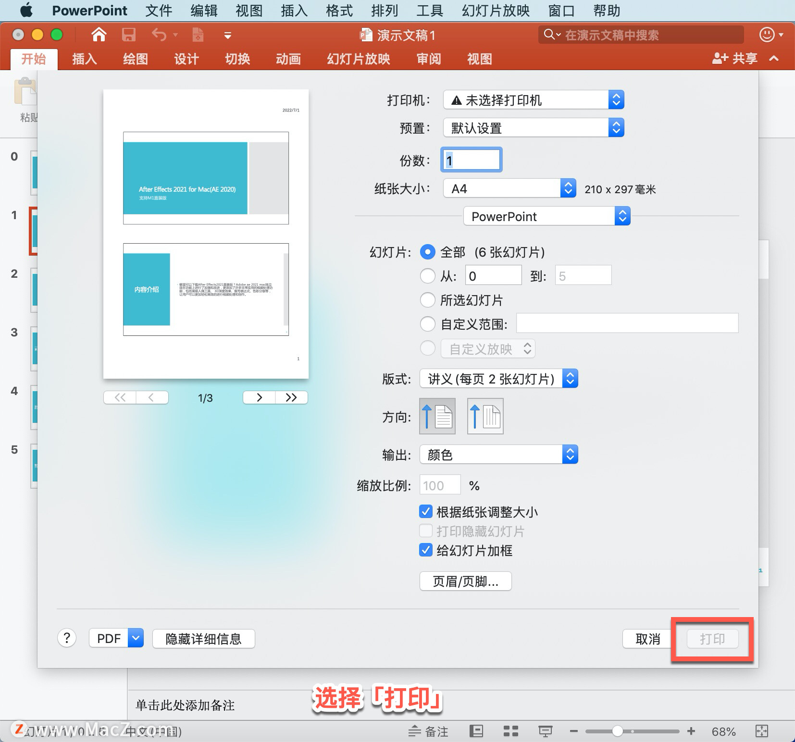Open the Customize Quick Access Toolbar arrow

[228, 35]
